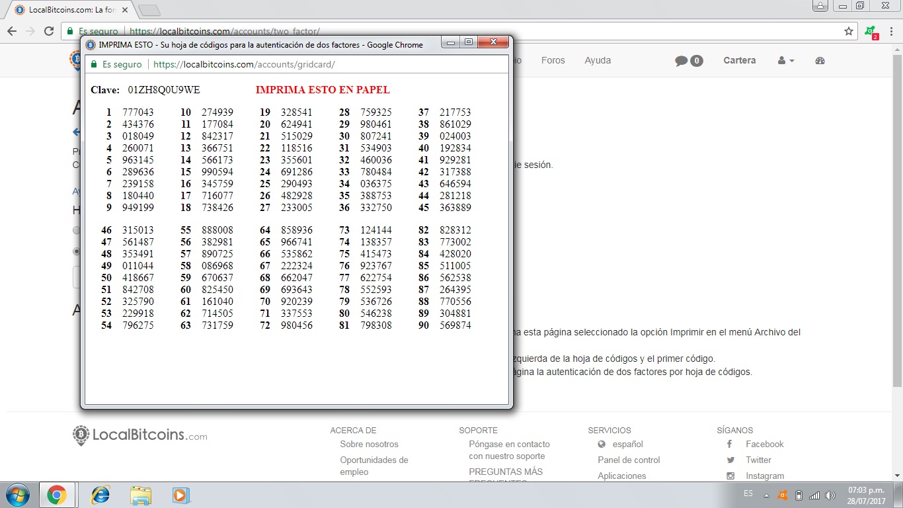
Task: Click the bookmark star in the address bar
Action: (x=849, y=31)
